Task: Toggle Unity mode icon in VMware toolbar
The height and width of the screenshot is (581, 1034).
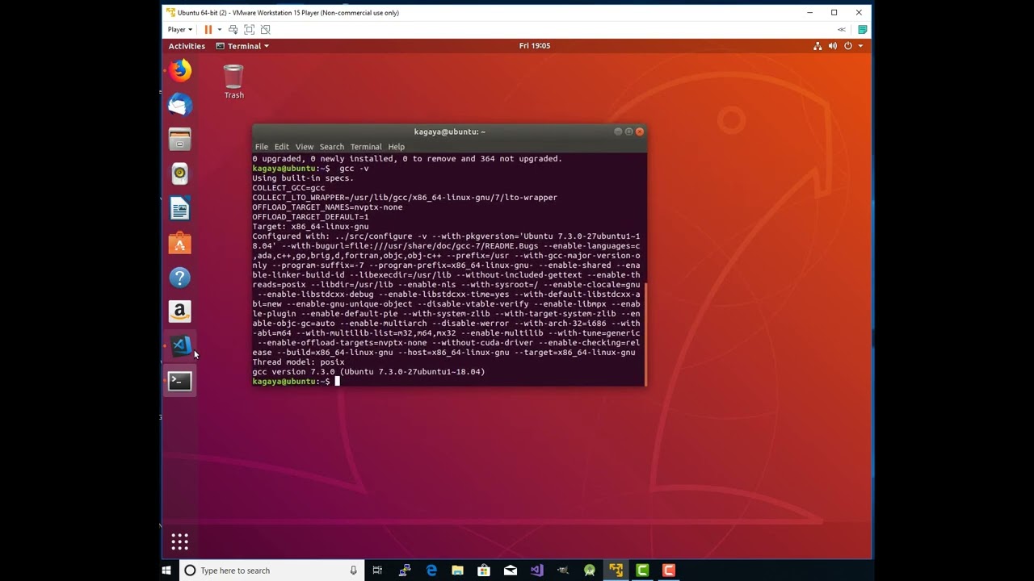Action: 265,30
